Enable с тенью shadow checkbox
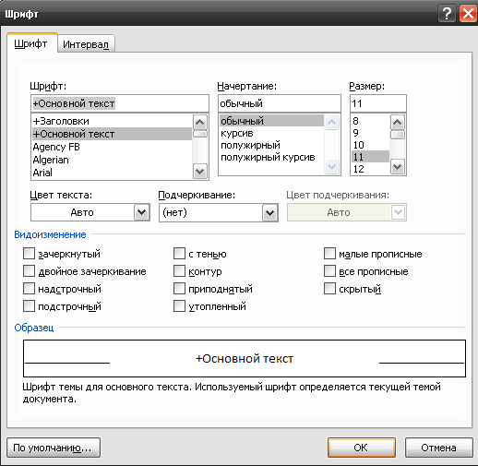 (179, 254)
